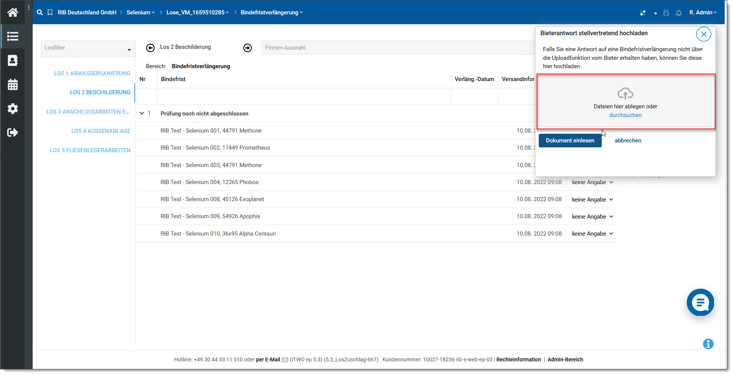Open the chat bubble support widget
This screenshot has height=375, width=733.
pos(700,302)
